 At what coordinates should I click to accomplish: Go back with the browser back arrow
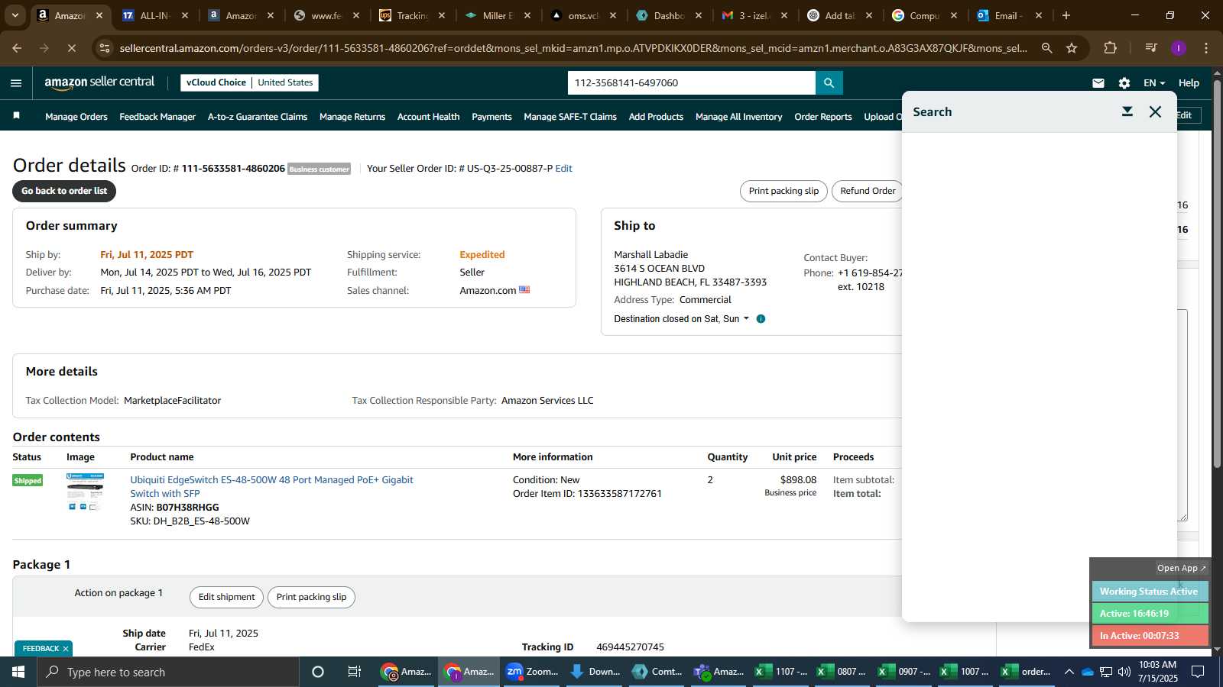[17, 48]
